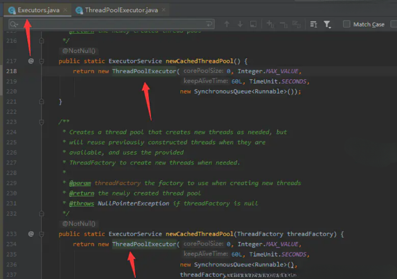This screenshot has width=397, height=279.
Task: Collapse the comment fold marker at line 216
Action: point(41,41)
